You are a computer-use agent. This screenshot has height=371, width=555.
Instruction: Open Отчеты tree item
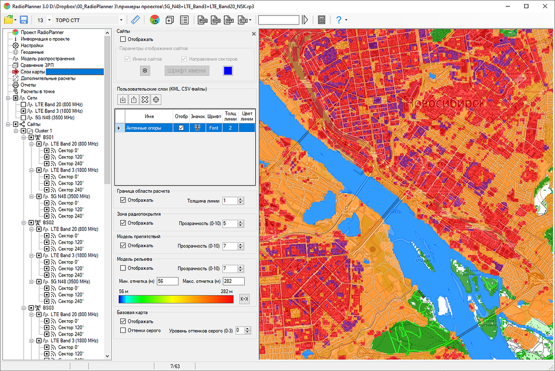pos(28,85)
